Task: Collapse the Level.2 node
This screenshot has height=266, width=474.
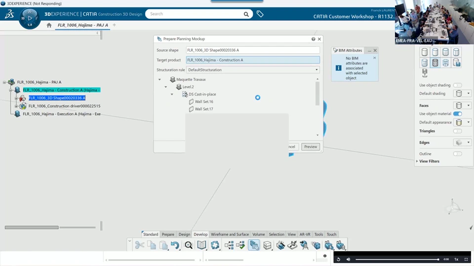Action: (x=166, y=87)
